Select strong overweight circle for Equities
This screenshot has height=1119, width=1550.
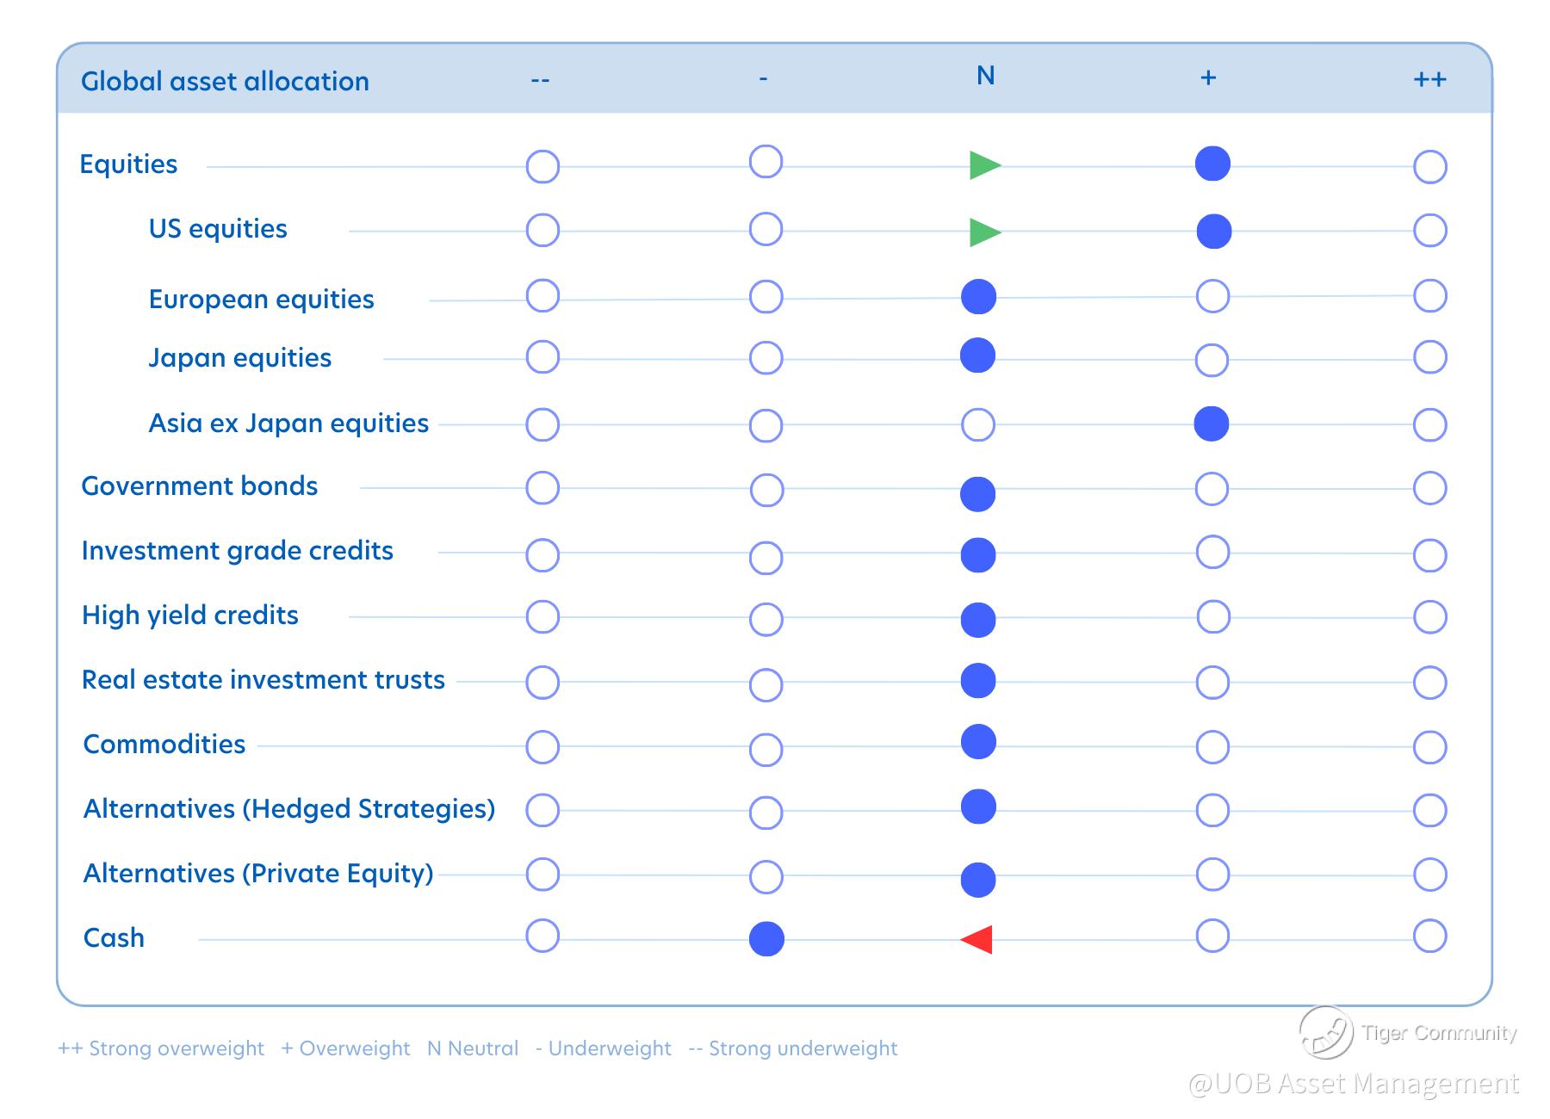pos(1429,167)
